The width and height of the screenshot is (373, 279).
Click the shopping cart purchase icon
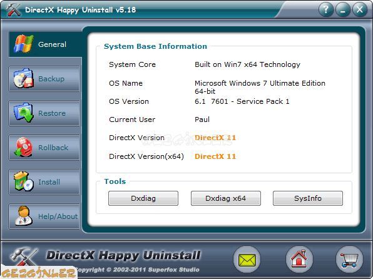tap(349, 260)
